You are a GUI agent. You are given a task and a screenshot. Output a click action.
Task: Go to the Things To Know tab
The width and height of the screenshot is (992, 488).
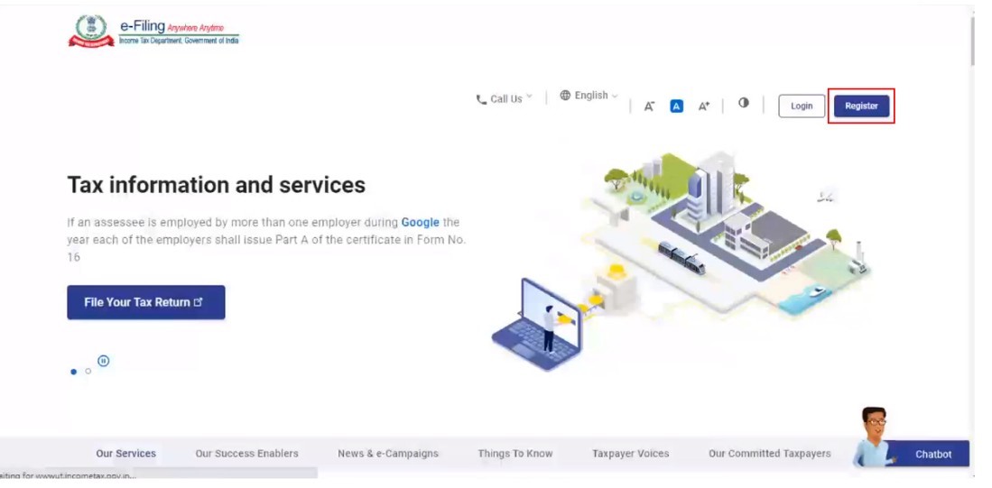tap(515, 454)
